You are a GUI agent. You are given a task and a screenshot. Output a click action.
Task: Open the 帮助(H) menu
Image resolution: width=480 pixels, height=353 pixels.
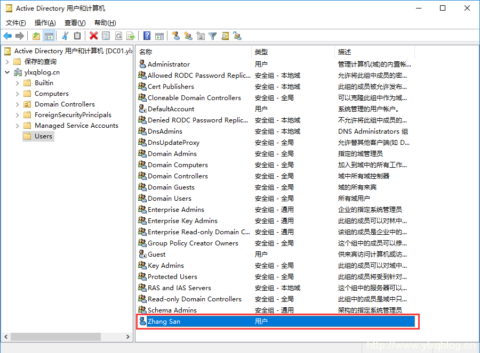[105, 22]
